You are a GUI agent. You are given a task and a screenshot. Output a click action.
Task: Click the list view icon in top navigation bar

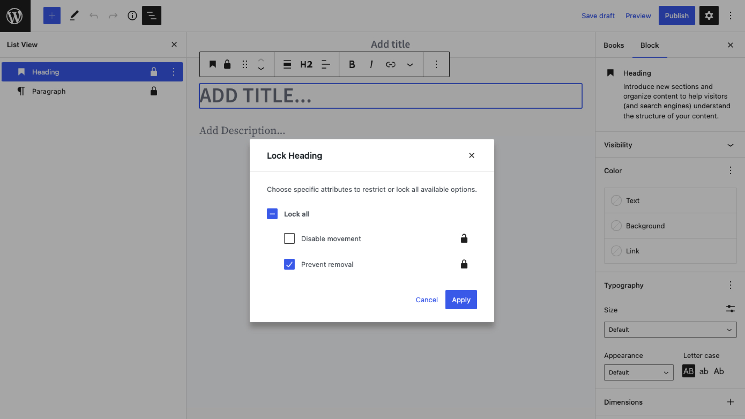[151, 16]
